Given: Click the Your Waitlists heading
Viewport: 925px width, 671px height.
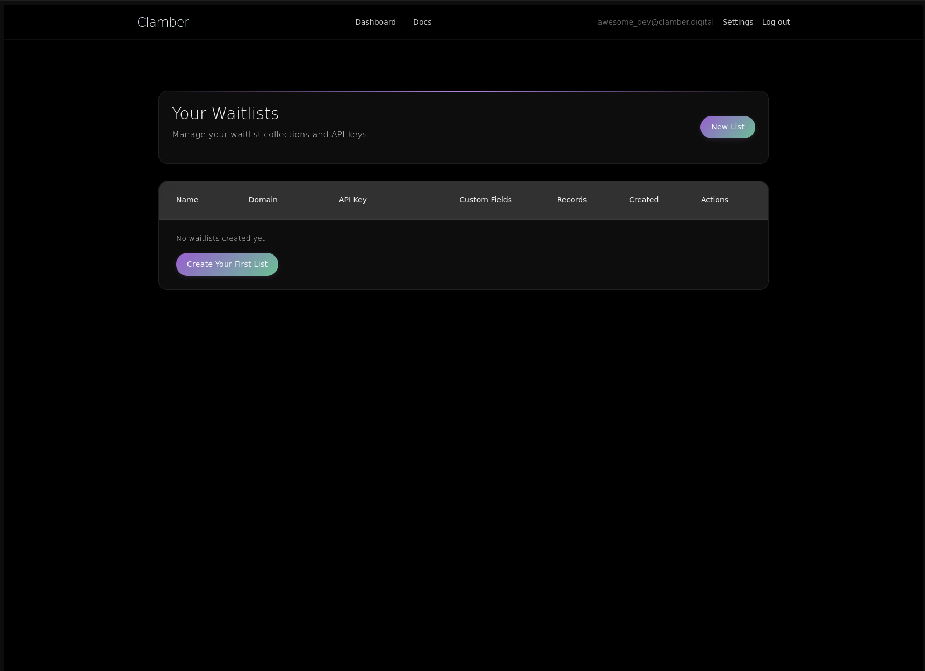Looking at the screenshot, I should 225,114.
